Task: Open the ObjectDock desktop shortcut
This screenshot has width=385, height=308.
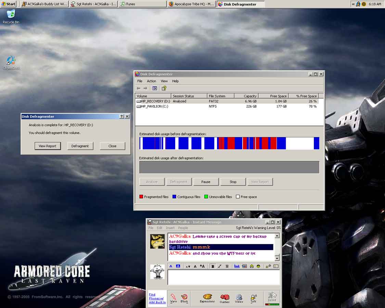Action: tap(11, 63)
